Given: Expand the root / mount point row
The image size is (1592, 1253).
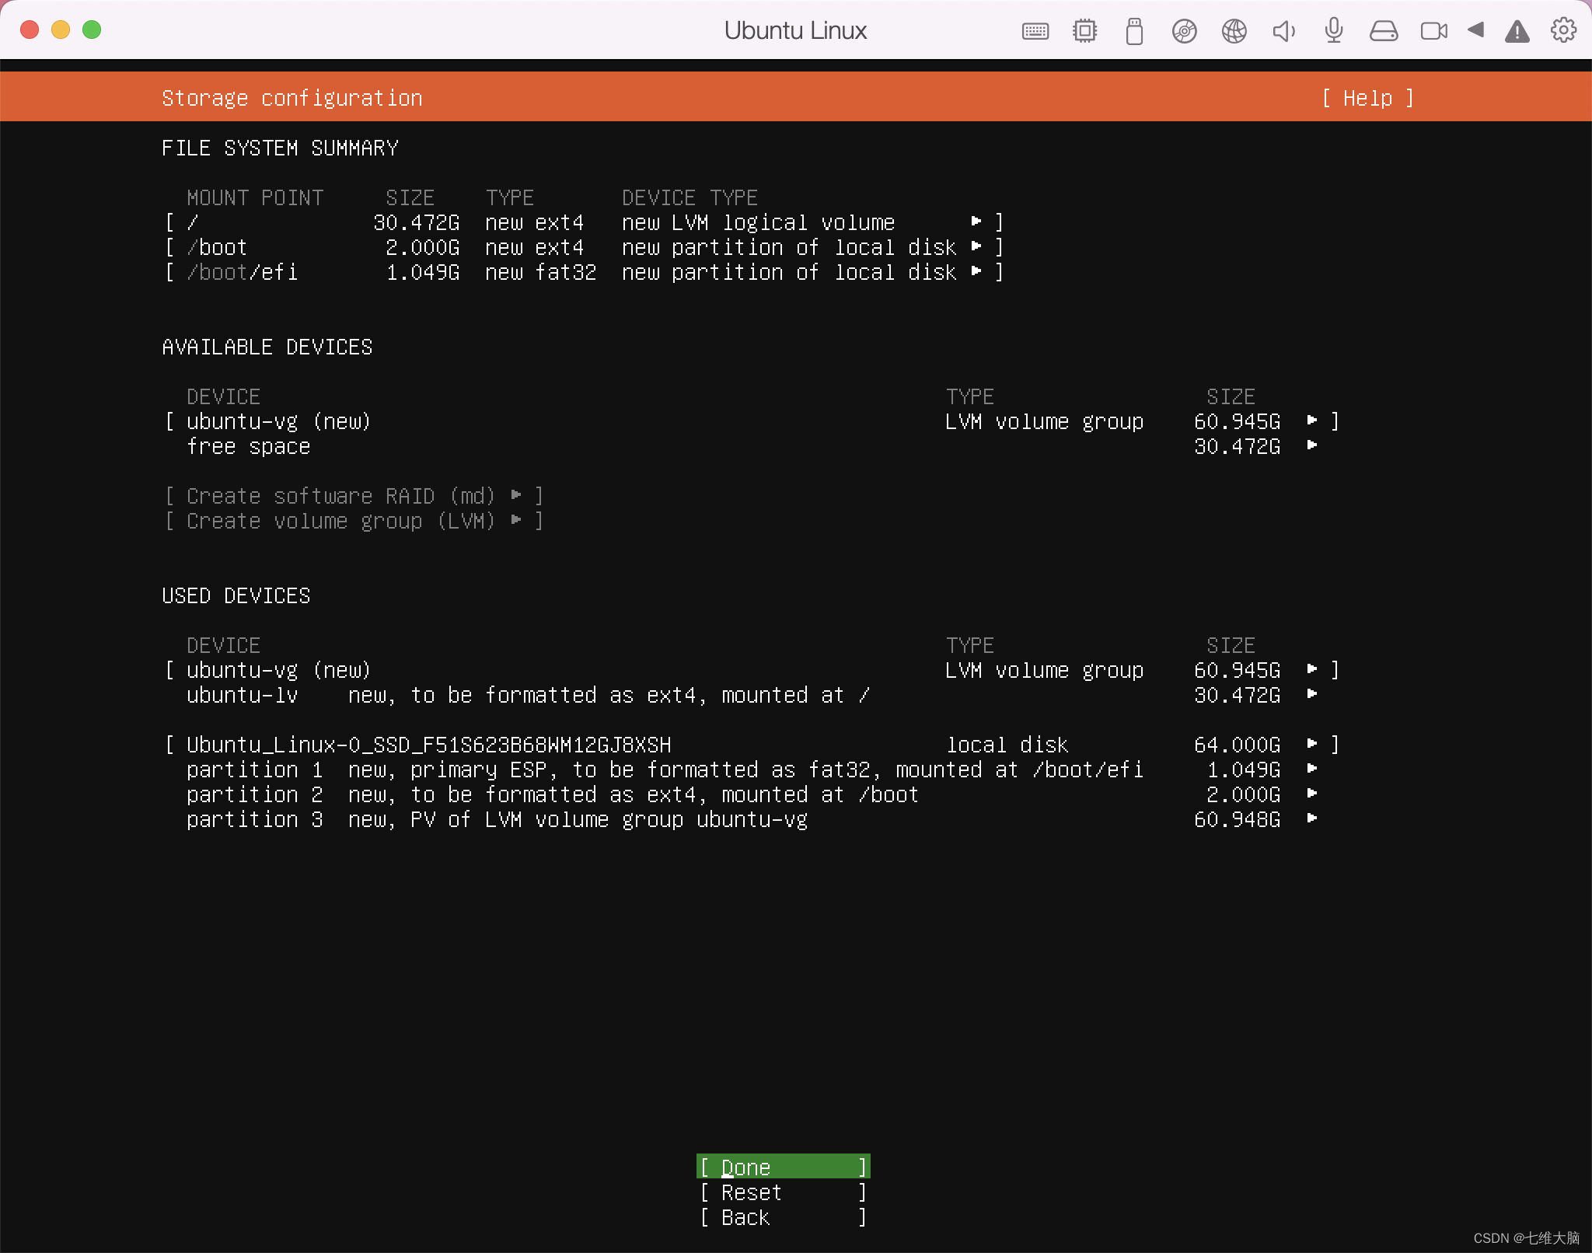Looking at the screenshot, I should (584, 222).
